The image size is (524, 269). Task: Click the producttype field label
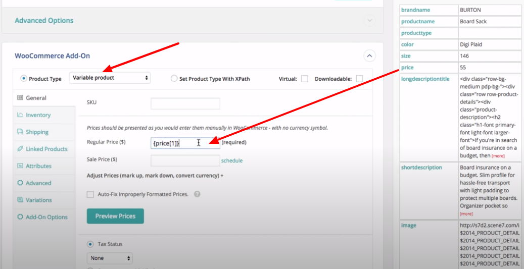tap(416, 33)
